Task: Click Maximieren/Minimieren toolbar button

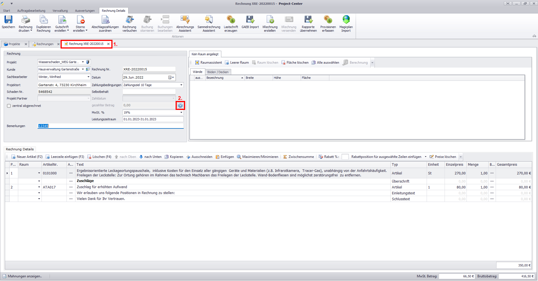Action: point(257,157)
